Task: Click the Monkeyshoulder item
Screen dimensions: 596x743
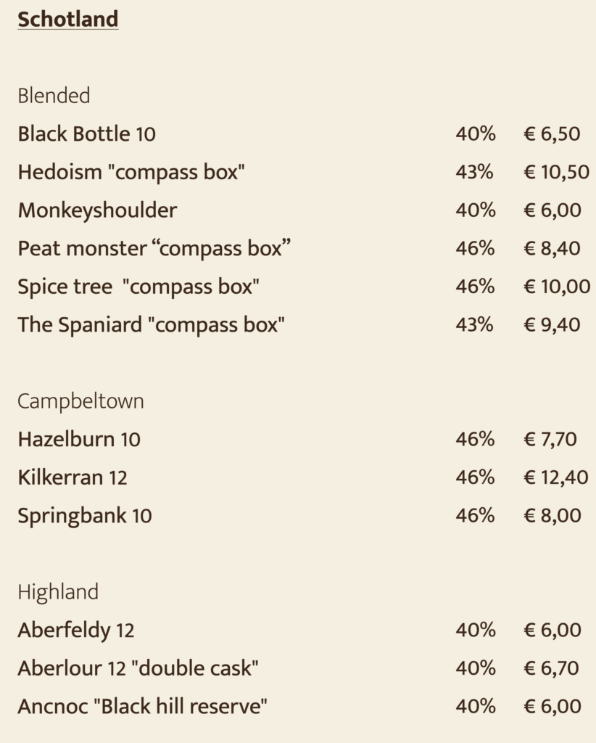Action: 97,210
